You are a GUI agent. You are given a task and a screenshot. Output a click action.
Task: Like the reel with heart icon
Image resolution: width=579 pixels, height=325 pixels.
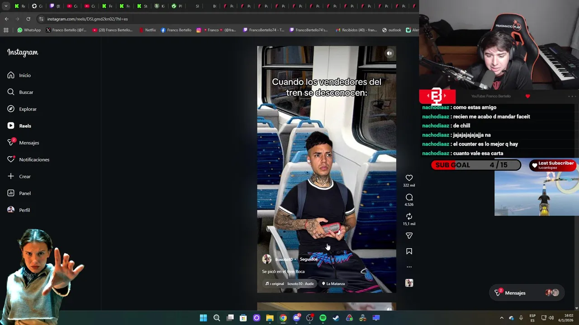409,178
